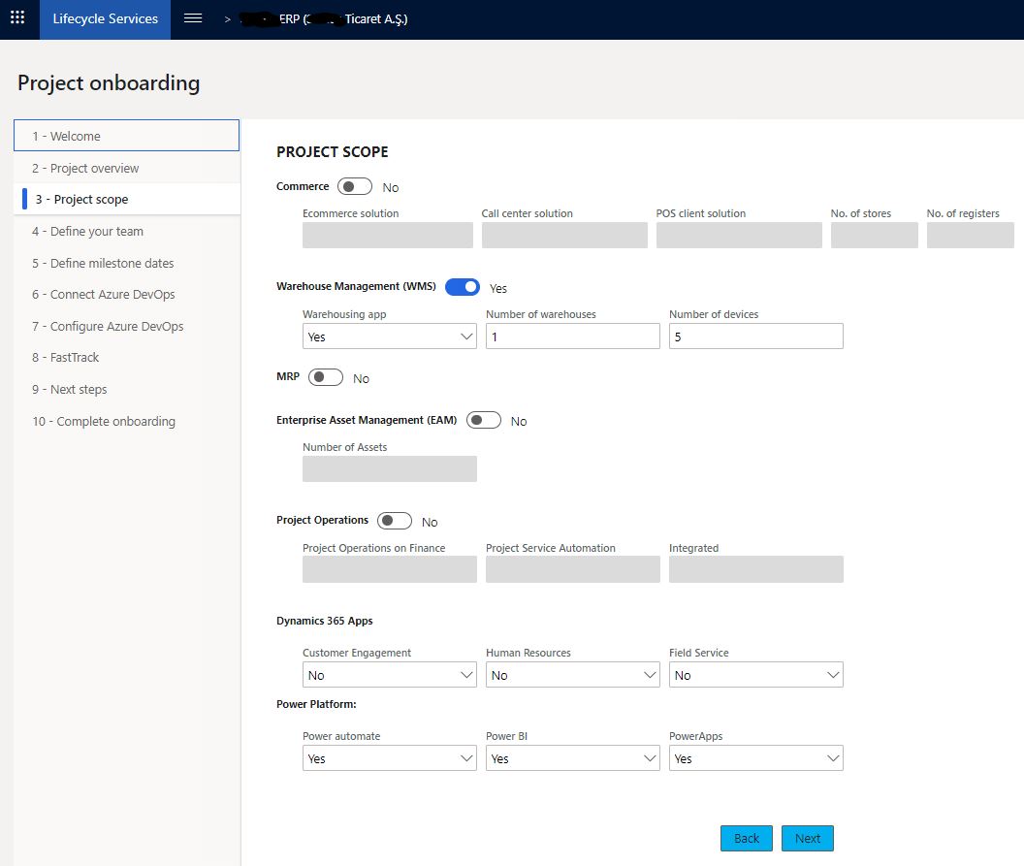Enable the MRP toggle
The width and height of the screenshot is (1024, 866).
coord(325,377)
